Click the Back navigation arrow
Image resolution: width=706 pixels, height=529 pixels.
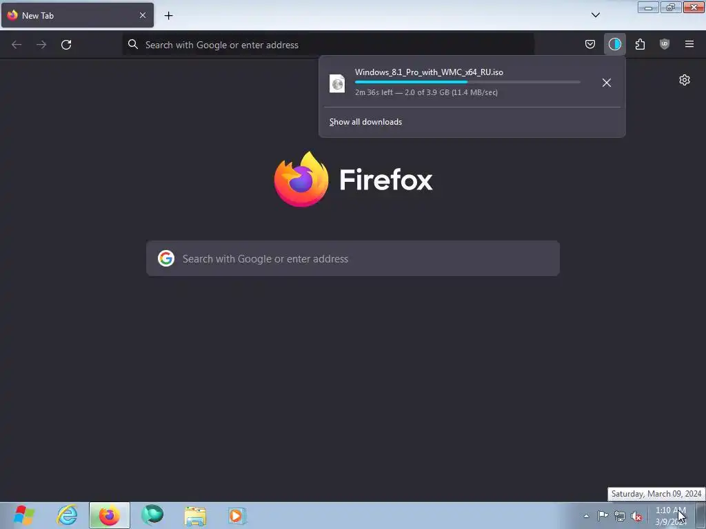pyautogui.click(x=17, y=45)
